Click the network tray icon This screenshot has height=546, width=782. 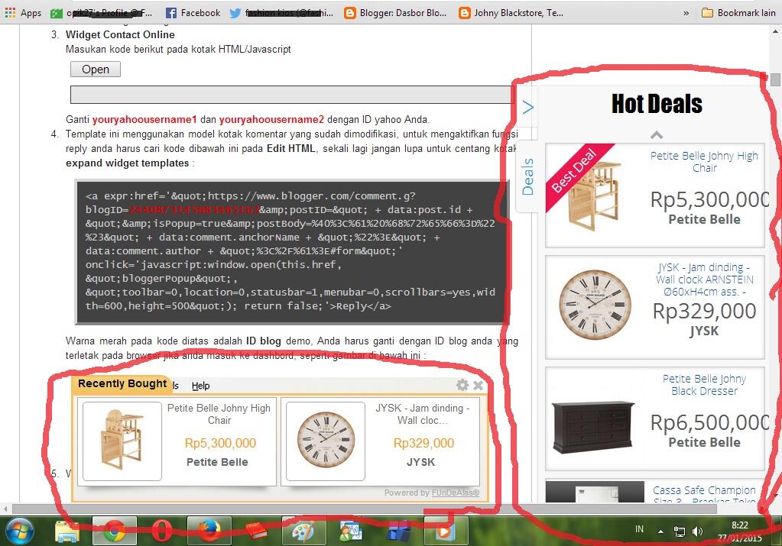coord(680,531)
